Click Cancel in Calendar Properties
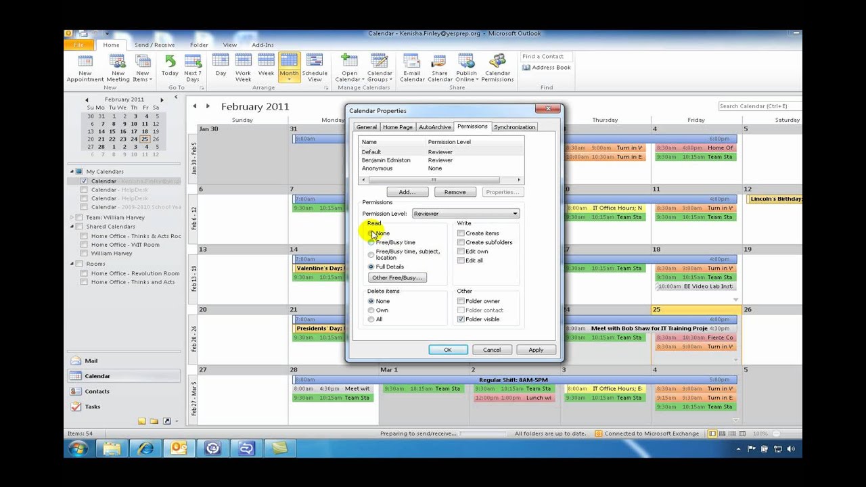This screenshot has width=866, height=487. 492,350
